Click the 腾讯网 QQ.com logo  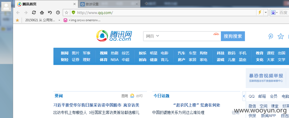click(114, 36)
